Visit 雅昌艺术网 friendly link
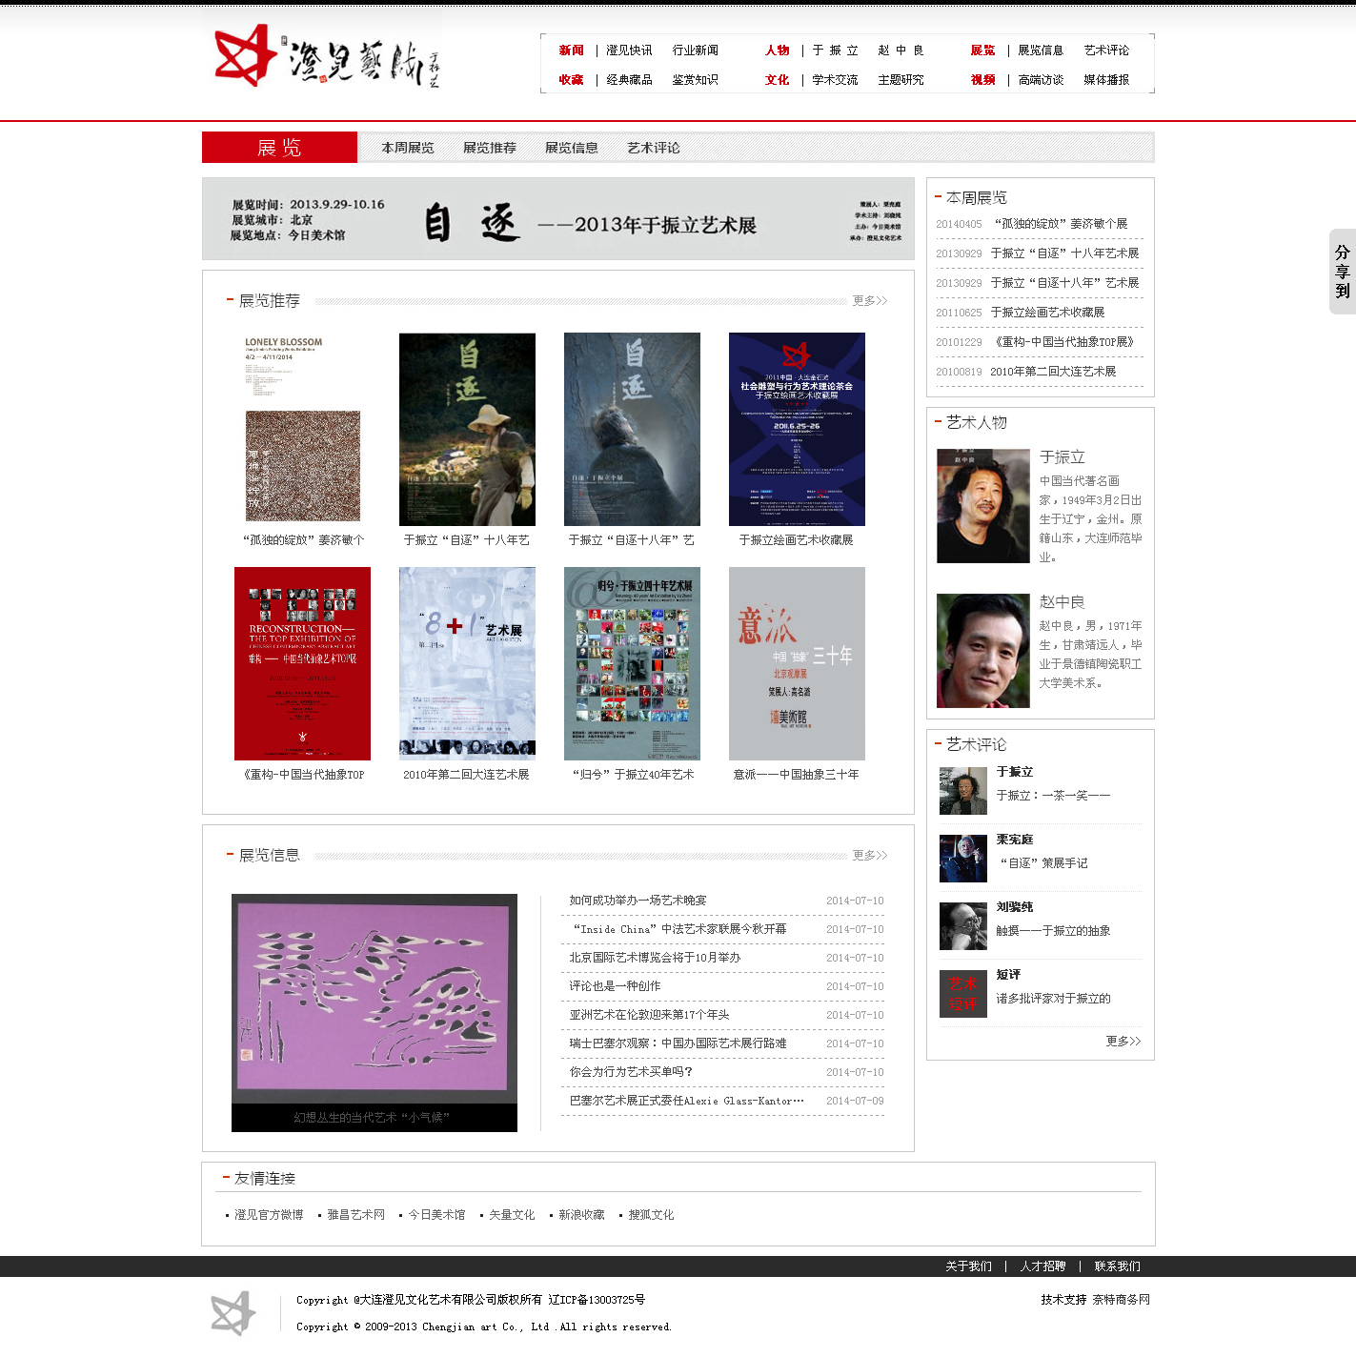Viewport: 1356px width, 1357px height. point(355,1215)
